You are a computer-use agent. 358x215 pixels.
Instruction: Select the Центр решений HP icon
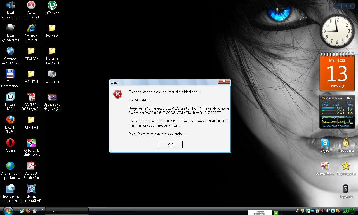pos(31,193)
